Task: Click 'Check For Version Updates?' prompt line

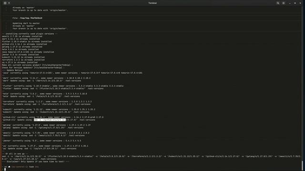Action: tap(33, 67)
